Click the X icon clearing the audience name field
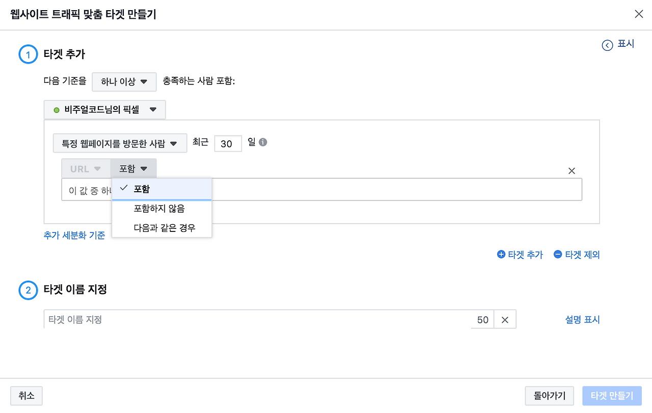This screenshot has height=413, width=652. (x=505, y=319)
